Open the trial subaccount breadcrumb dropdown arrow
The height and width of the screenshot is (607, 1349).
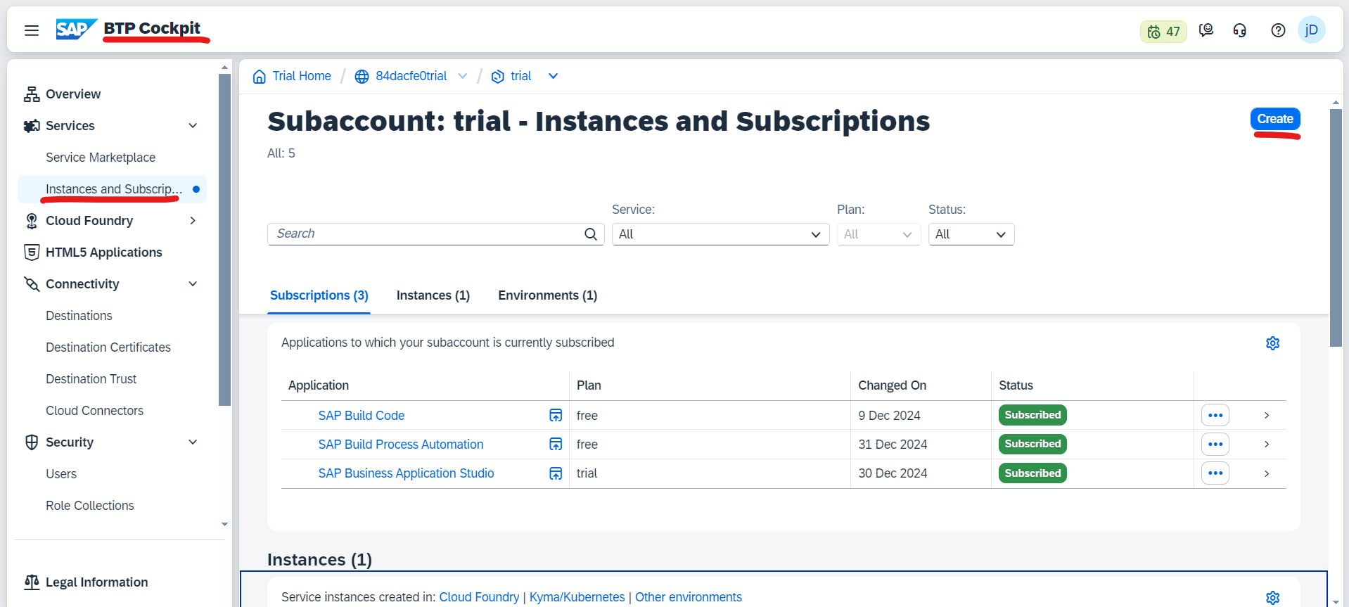[553, 76]
